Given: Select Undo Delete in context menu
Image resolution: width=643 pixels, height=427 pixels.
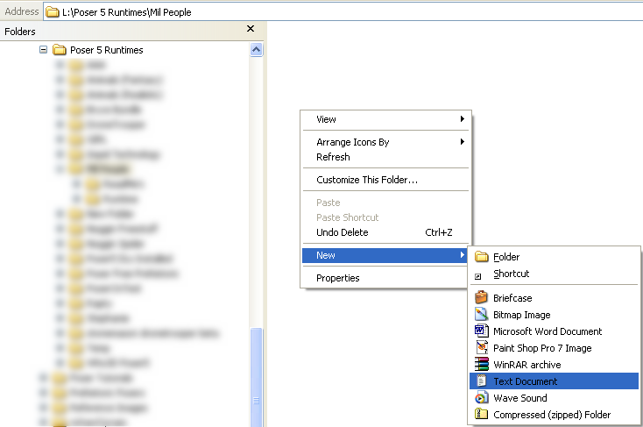Looking at the screenshot, I should tap(342, 232).
